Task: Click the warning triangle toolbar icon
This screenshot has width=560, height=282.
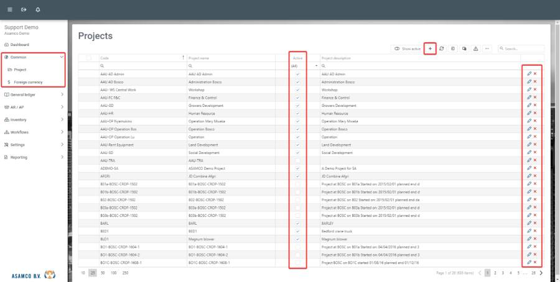Action: (475, 48)
